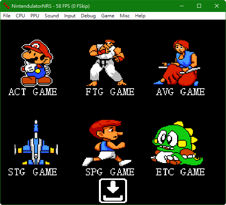Open the Debug menu

click(88, 15)
